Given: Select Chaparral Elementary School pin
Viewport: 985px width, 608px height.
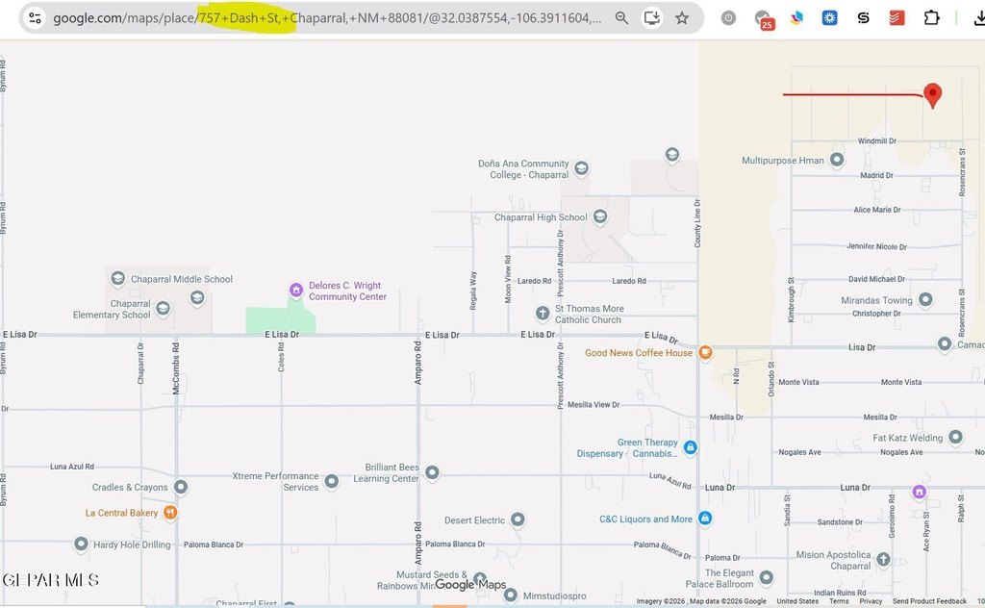Looking at the screenshot, I should [x=163, y=309].
